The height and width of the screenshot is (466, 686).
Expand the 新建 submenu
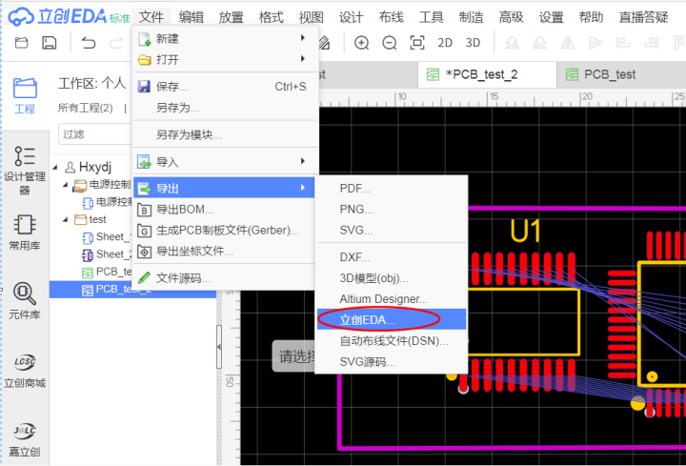point(225,38)
